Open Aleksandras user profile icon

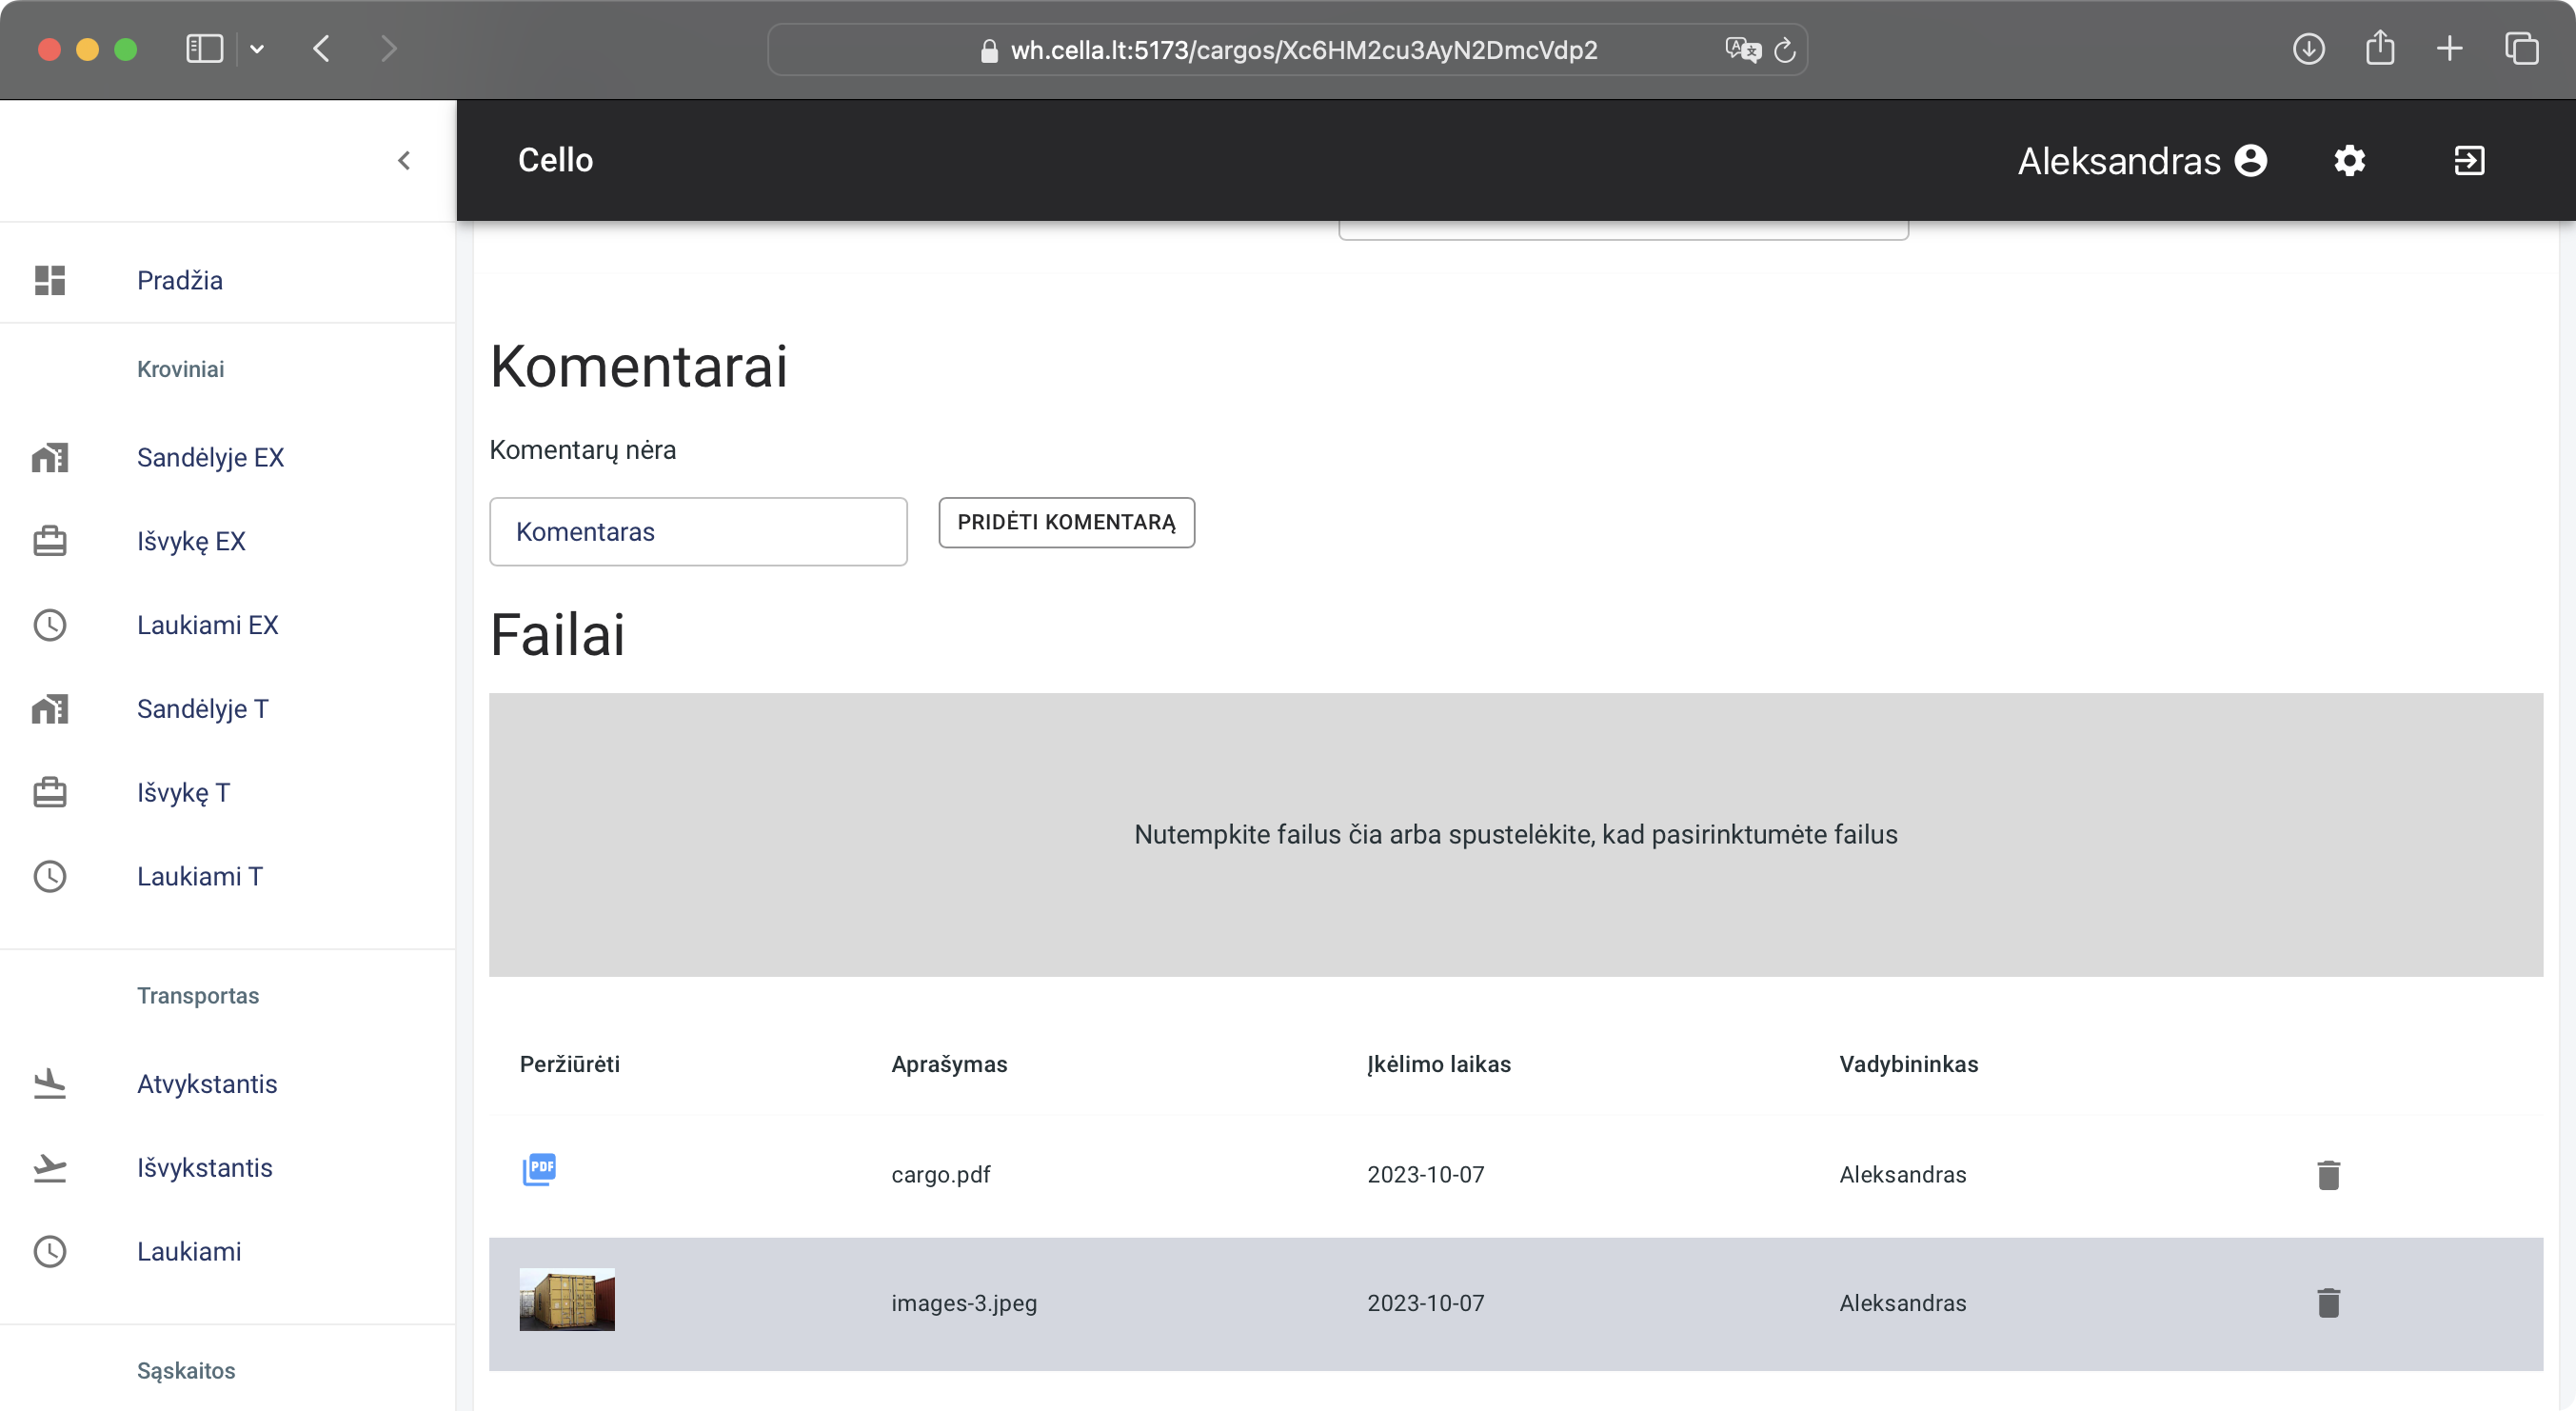2251,161
